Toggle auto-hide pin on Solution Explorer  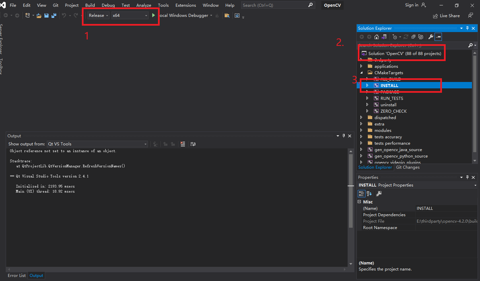click(x=467, y=28)
